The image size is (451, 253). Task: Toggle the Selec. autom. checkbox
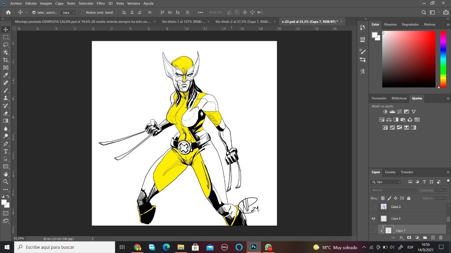tap(34, 12)
